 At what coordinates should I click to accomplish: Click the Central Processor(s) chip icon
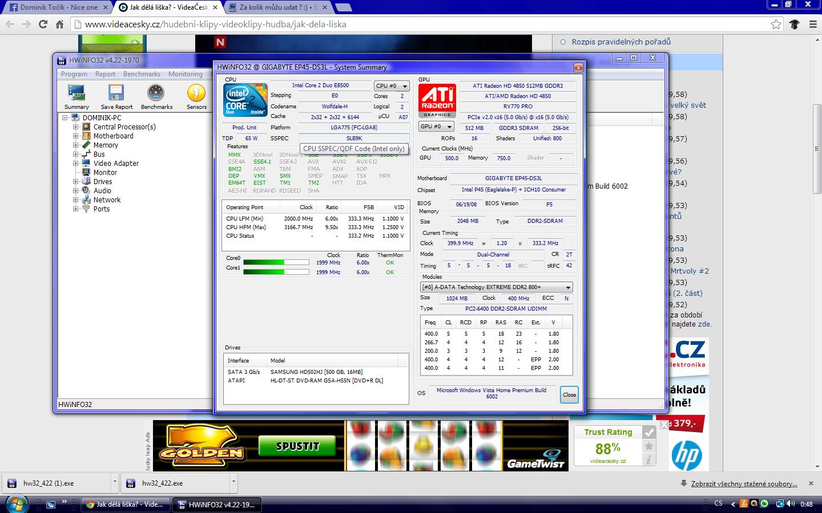(86, 127)
